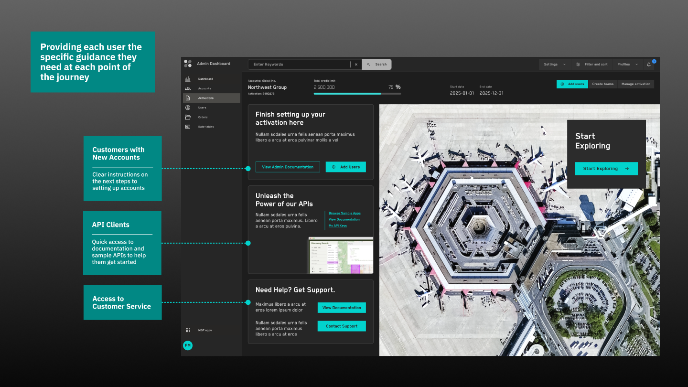Viewport: 688px width, 387px height.
Task: Click the app logo beside Admin Dashboard
Action: (188, 64)
